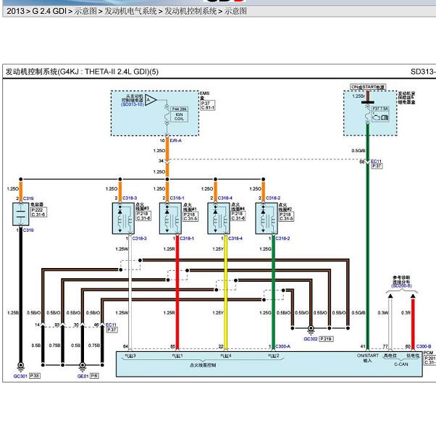436x431 pixels.
Task: Click the GE01 ground label
Action: [x=83, y=376]
